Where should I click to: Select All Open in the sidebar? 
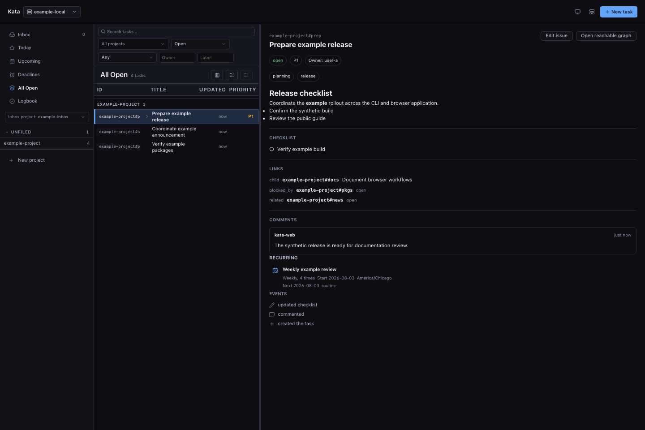[x=47, y=88]
